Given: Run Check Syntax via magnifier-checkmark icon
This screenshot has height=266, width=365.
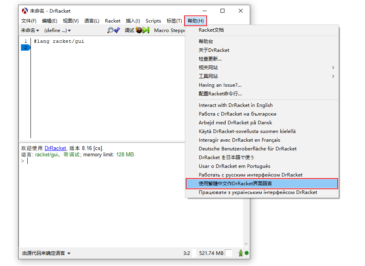Looking at the screenshot, I should click(114, 30).
